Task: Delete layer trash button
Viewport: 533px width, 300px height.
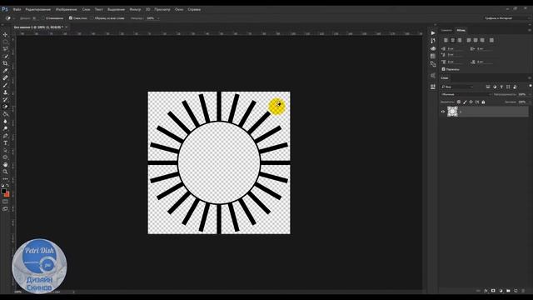Action: (523, 291)
